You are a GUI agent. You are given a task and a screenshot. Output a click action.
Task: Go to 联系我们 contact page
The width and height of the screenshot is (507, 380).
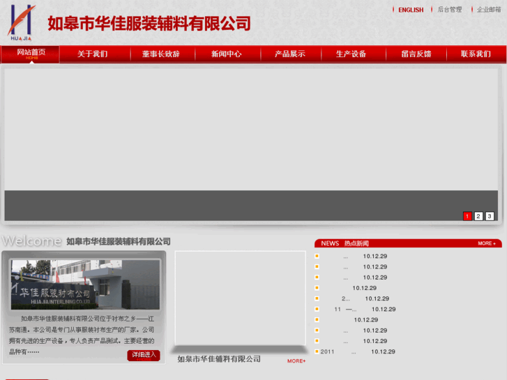476,54
